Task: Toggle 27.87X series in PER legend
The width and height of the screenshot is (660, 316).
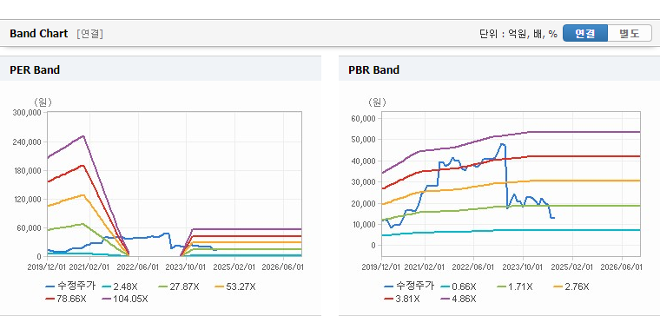Action: [x=178, y=286]
